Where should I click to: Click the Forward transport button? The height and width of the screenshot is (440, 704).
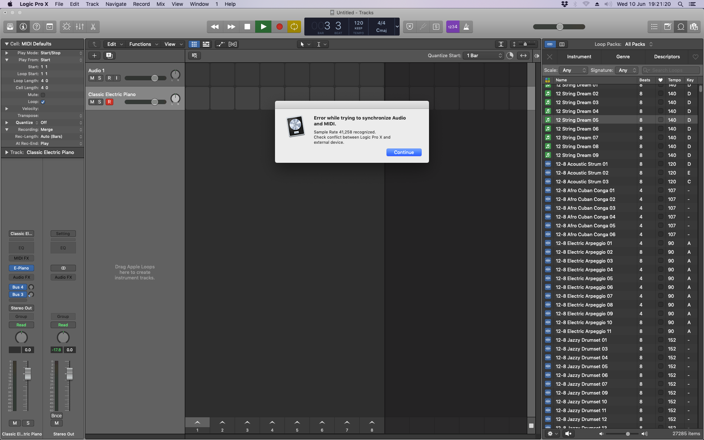(x=231, y=27)
